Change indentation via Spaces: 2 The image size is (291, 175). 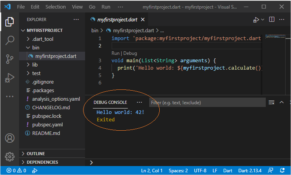178,171
